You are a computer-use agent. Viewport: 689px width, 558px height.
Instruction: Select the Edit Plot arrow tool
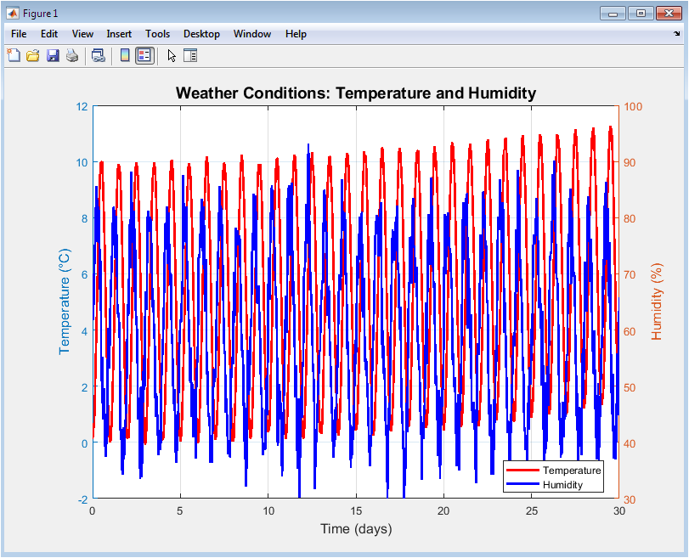(x=172, y=56)
